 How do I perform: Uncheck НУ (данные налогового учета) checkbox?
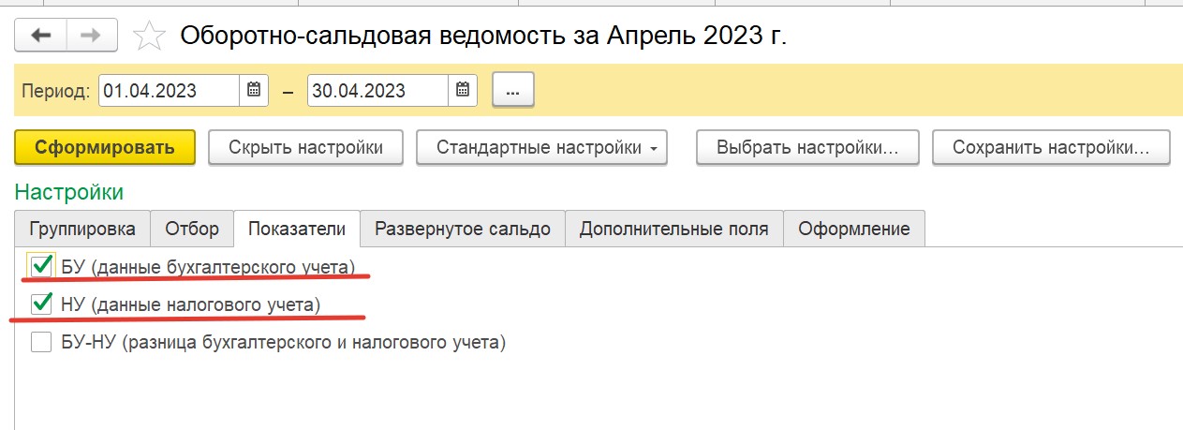(41, 304)
